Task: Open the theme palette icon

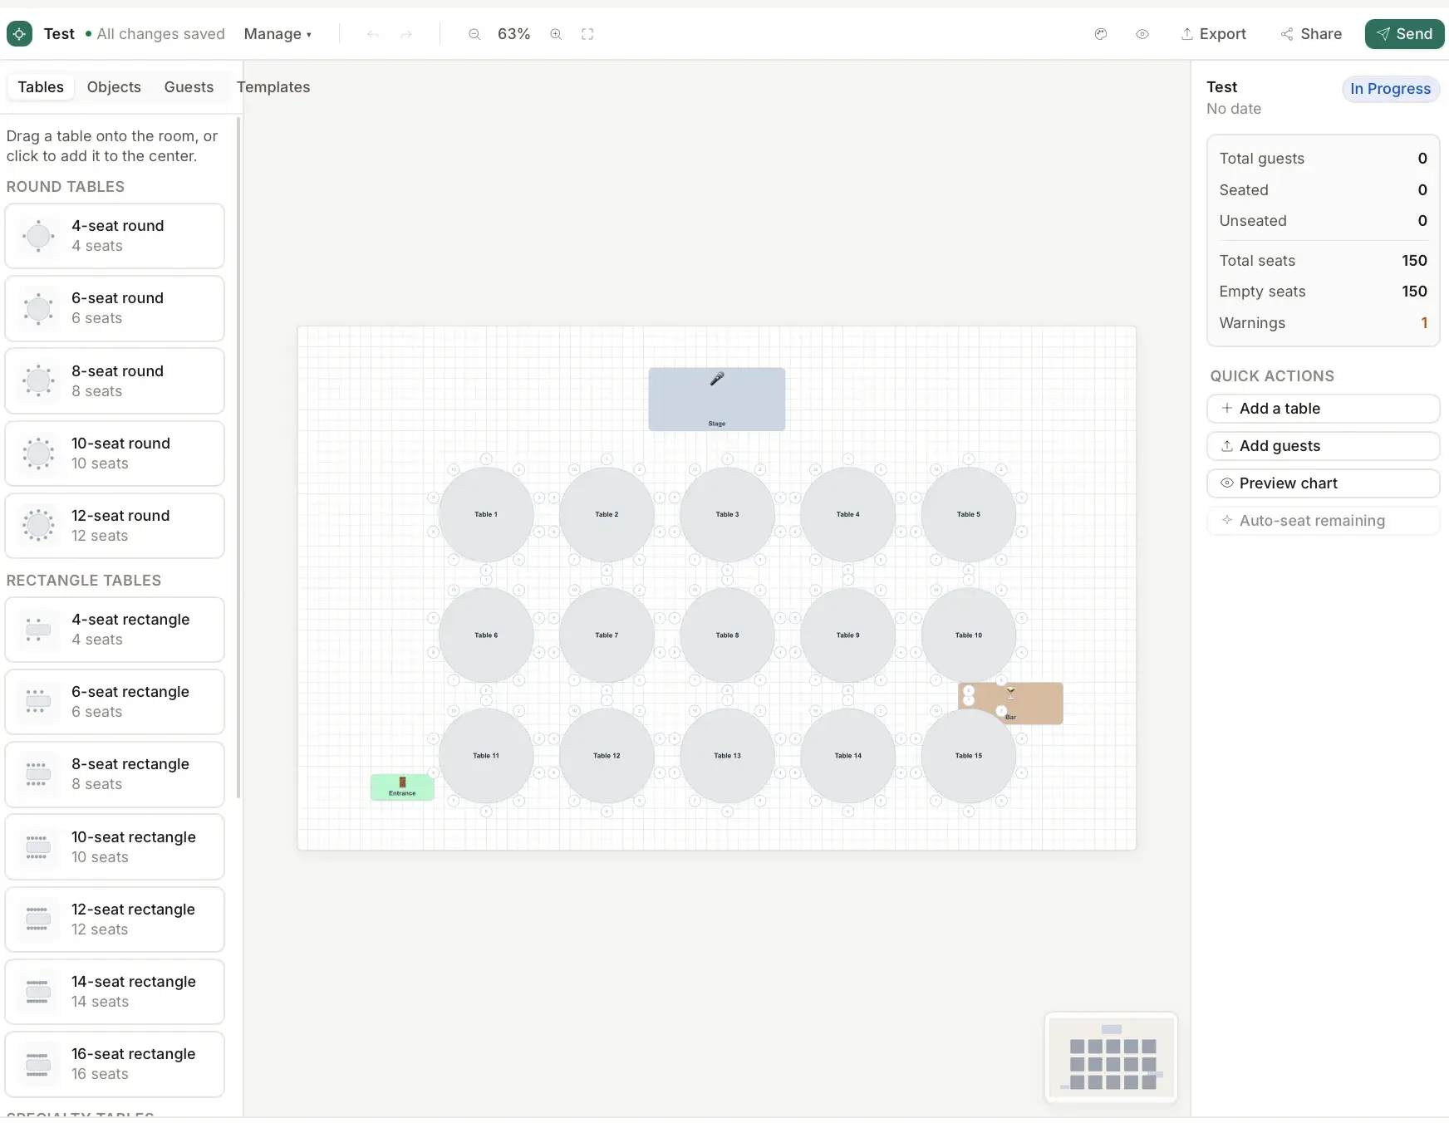Action: point(1101,34)
